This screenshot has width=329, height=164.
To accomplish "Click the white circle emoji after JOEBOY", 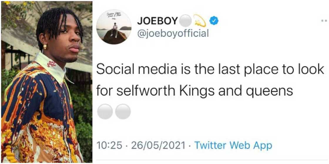I will point(185,21).
